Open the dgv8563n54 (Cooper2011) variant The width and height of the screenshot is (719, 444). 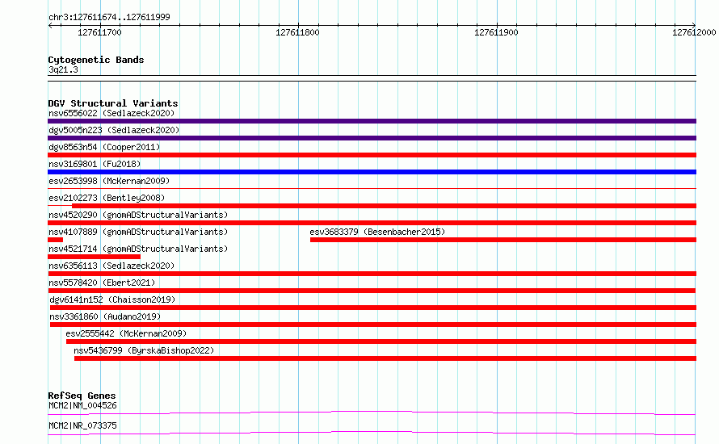pyautogui.click(x=104, y=147)
